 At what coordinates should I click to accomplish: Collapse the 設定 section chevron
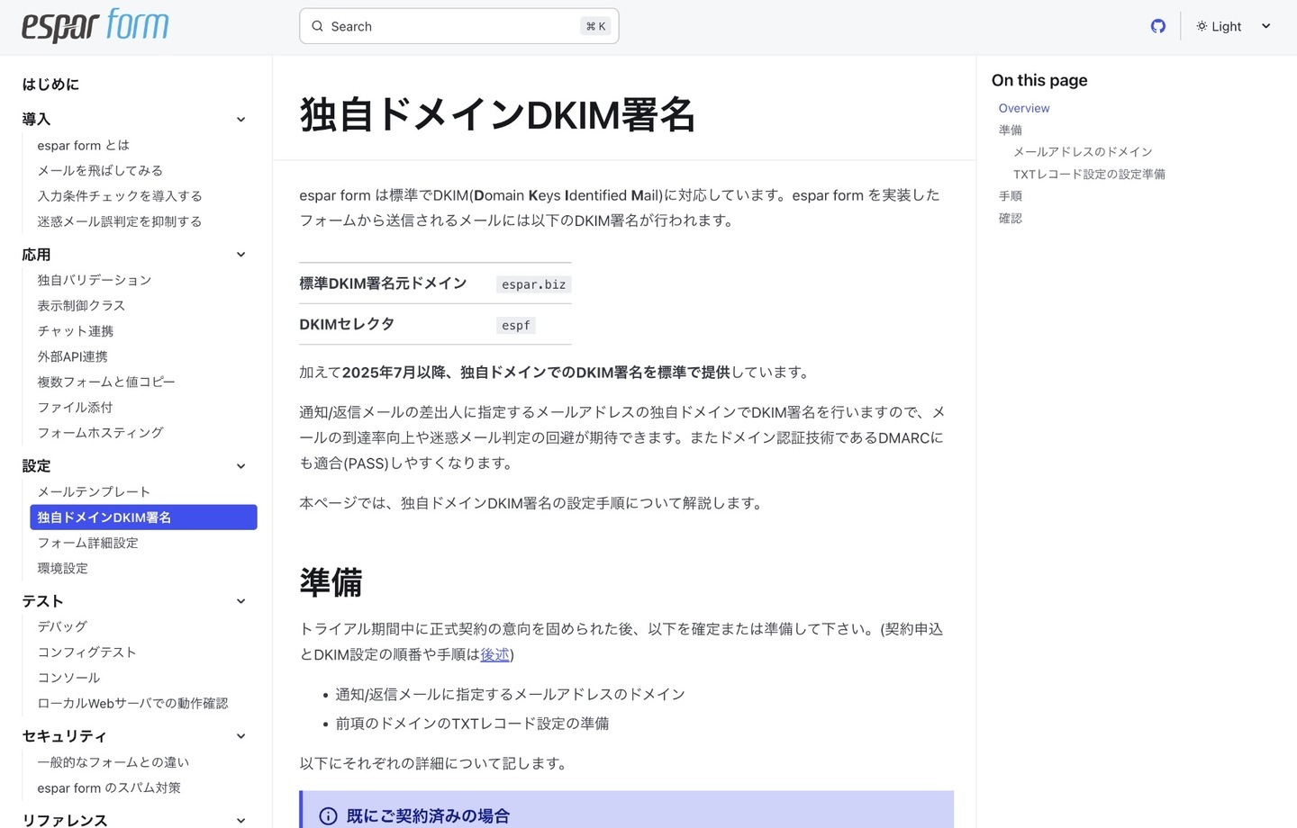tap(240, 466)
